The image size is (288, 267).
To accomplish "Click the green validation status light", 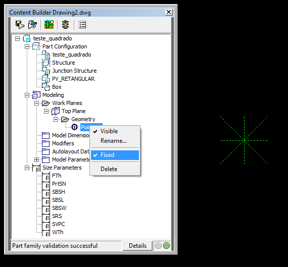I will 166,245.
